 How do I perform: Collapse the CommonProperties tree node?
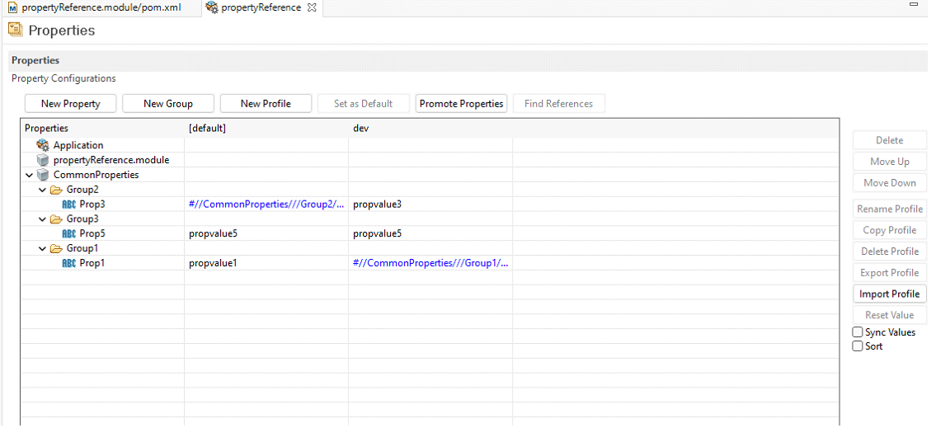(x=30, y=175)
